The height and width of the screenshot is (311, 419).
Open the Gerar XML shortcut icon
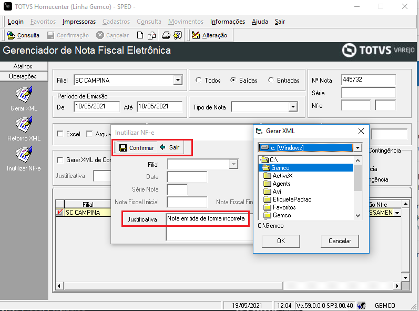pyautogui.click(x=24, y=94)
